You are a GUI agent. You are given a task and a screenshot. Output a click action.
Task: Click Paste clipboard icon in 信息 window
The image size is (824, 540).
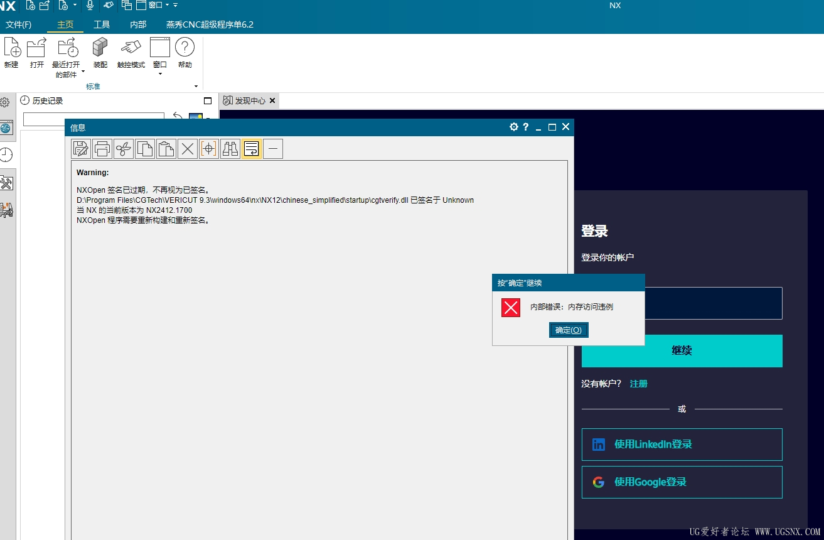166,149
